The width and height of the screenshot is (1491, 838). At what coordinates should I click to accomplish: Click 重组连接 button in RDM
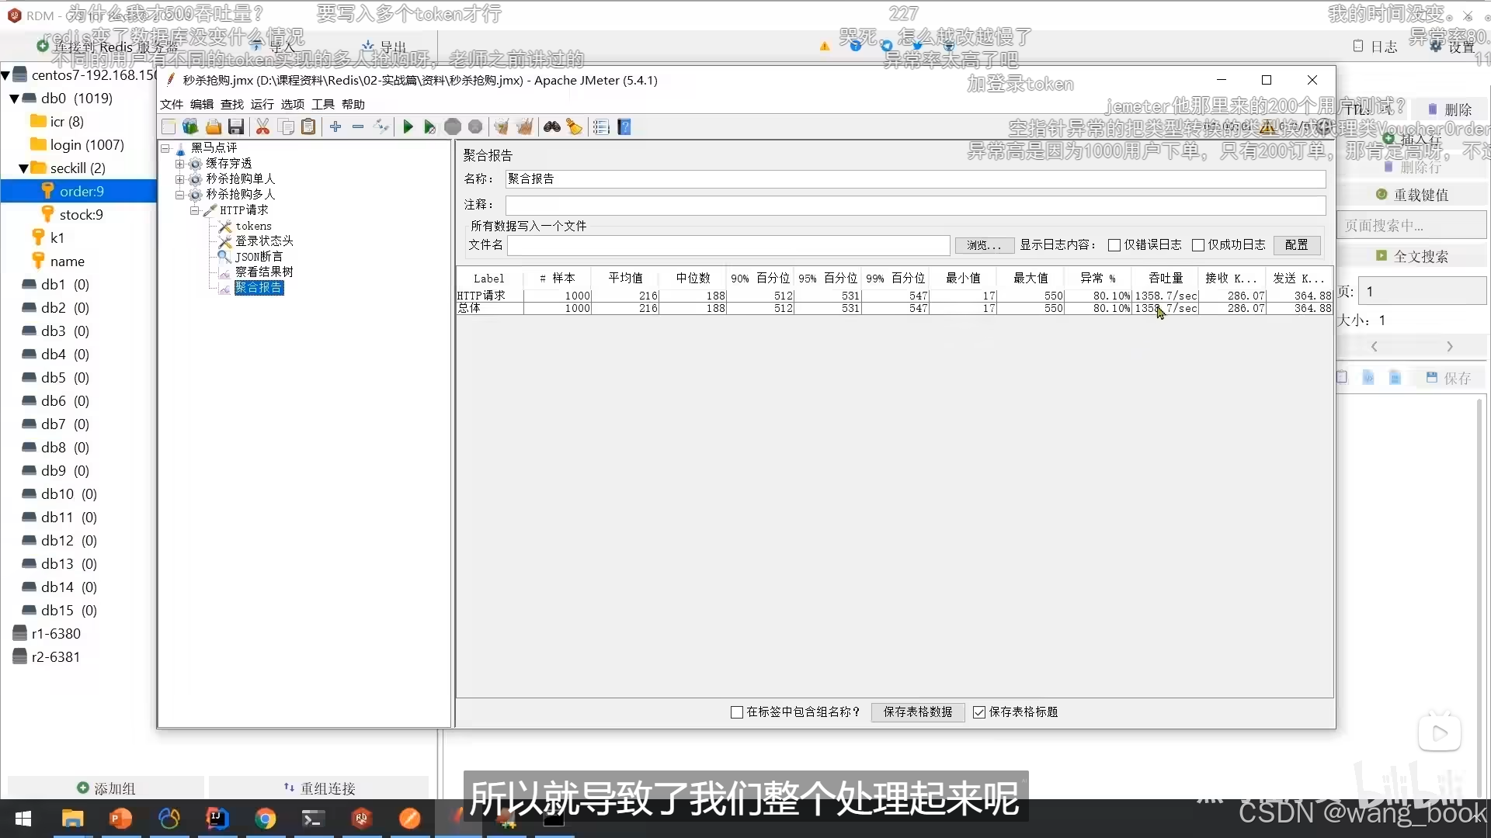coord(319,788)
